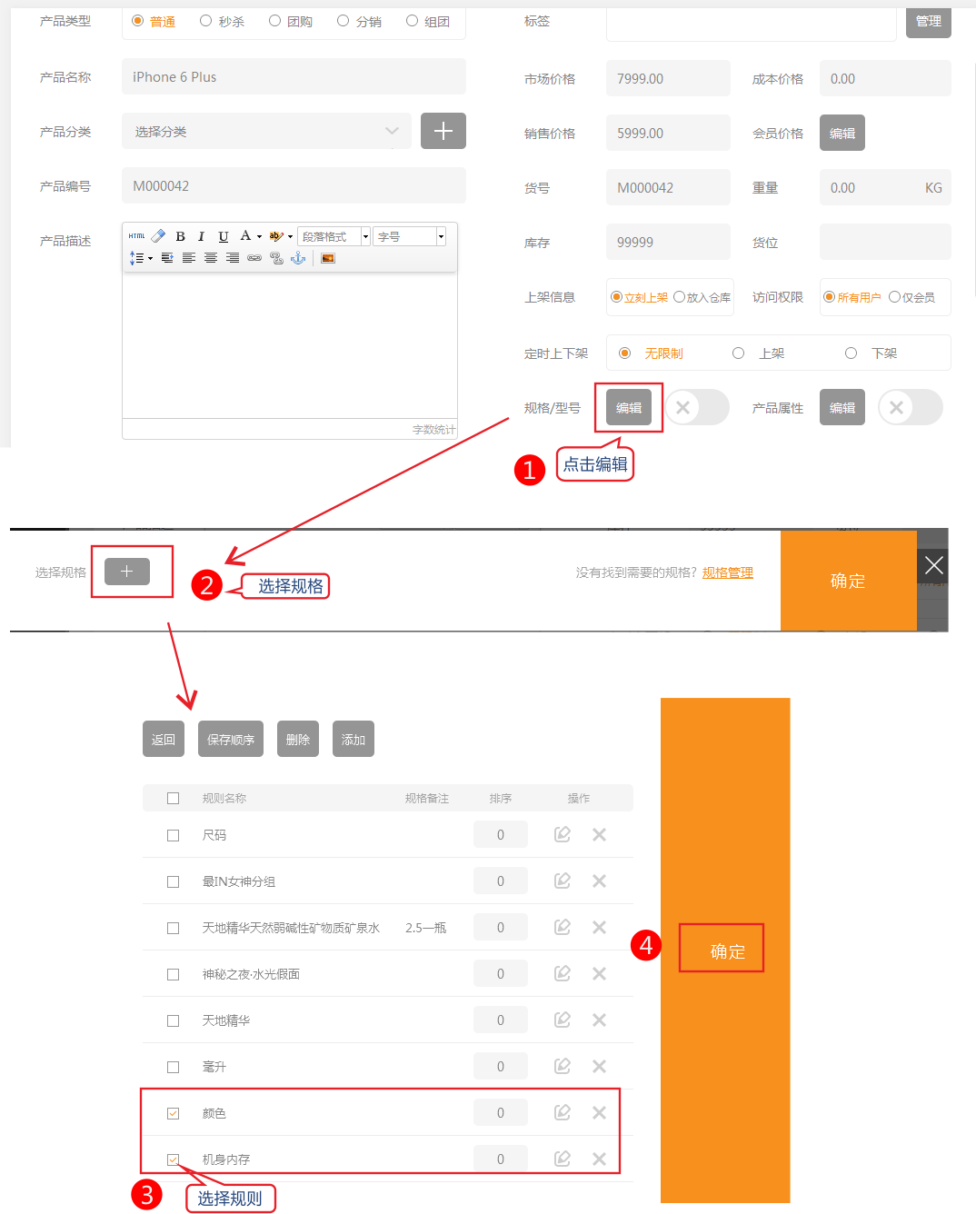Switch the description editor to HTML source view

tap(136, 236)
